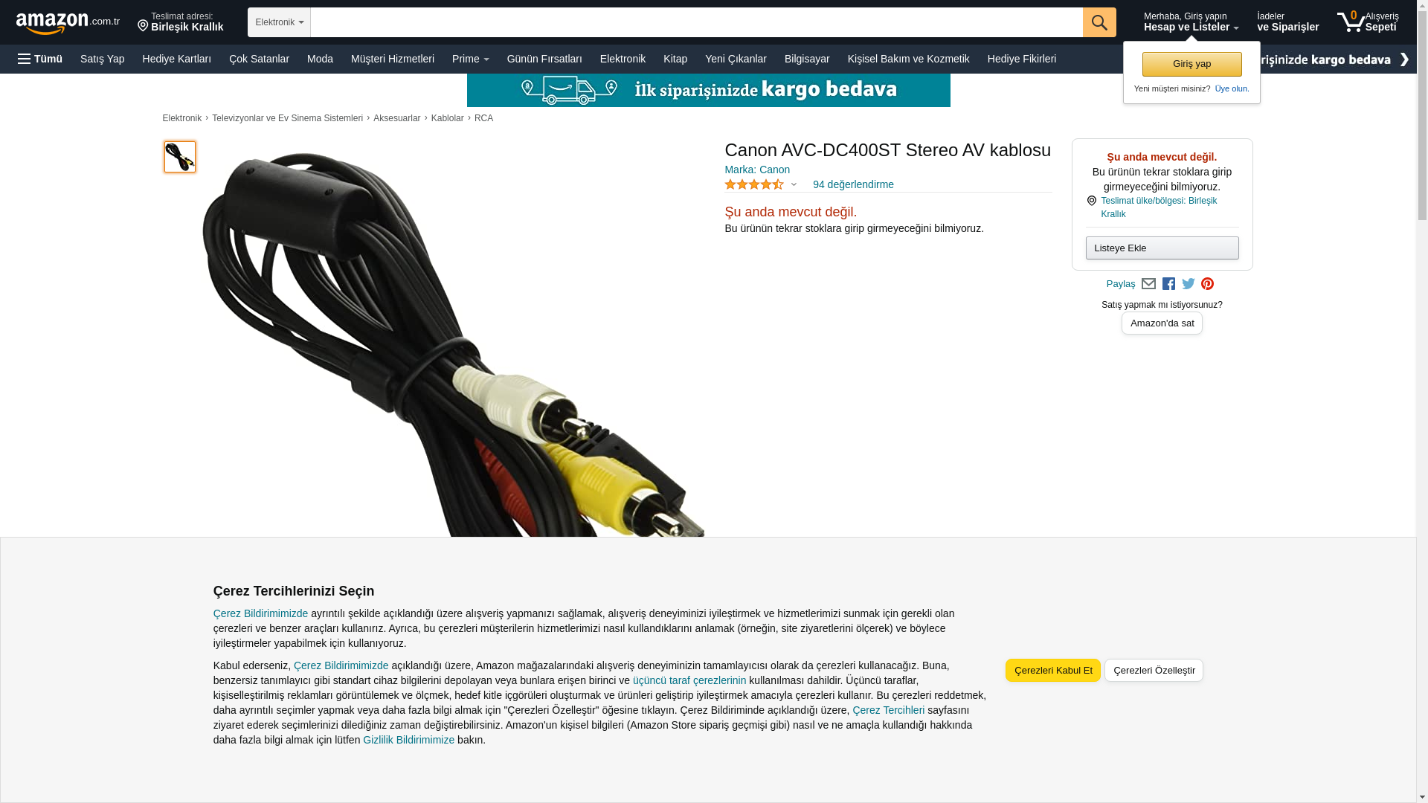This screenshot has width=1428, height=803.
Task: Select the cable product thumbnail
Action: pyautogui.click(x=180, y=157)
